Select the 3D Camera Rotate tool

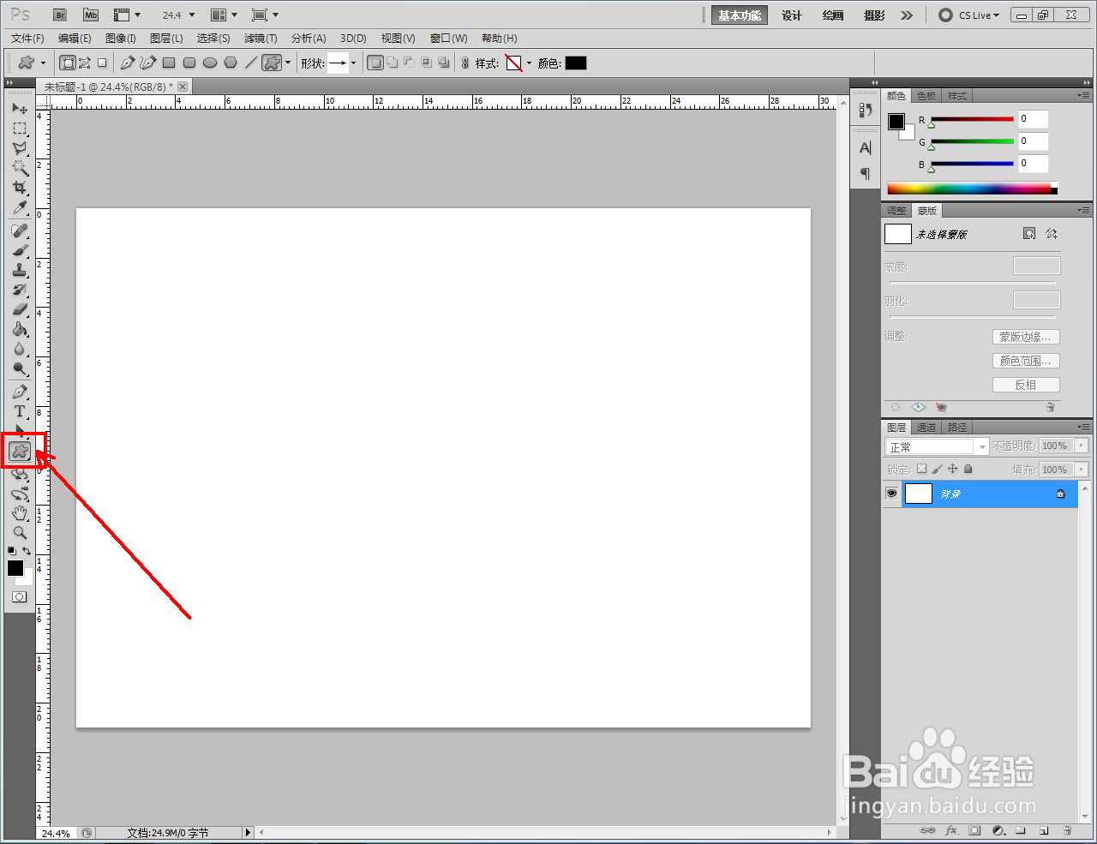(x=20, y=494)
